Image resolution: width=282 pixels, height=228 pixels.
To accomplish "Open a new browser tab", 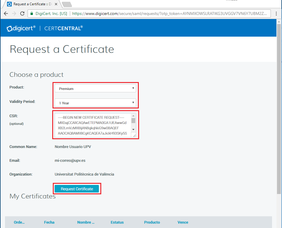I will coord(67,4).
